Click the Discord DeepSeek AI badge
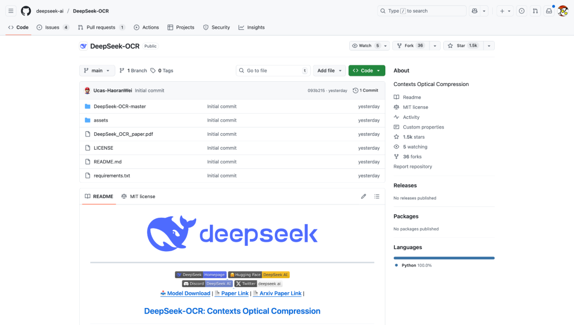This screenshot has height=325, width=574. pyautogui.click(x=207, y=284)
